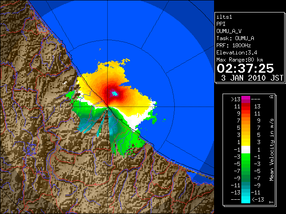Screen dimensions: 286x214
Task: Click the 02:37:25 timestamp
Action: point(245,68)
